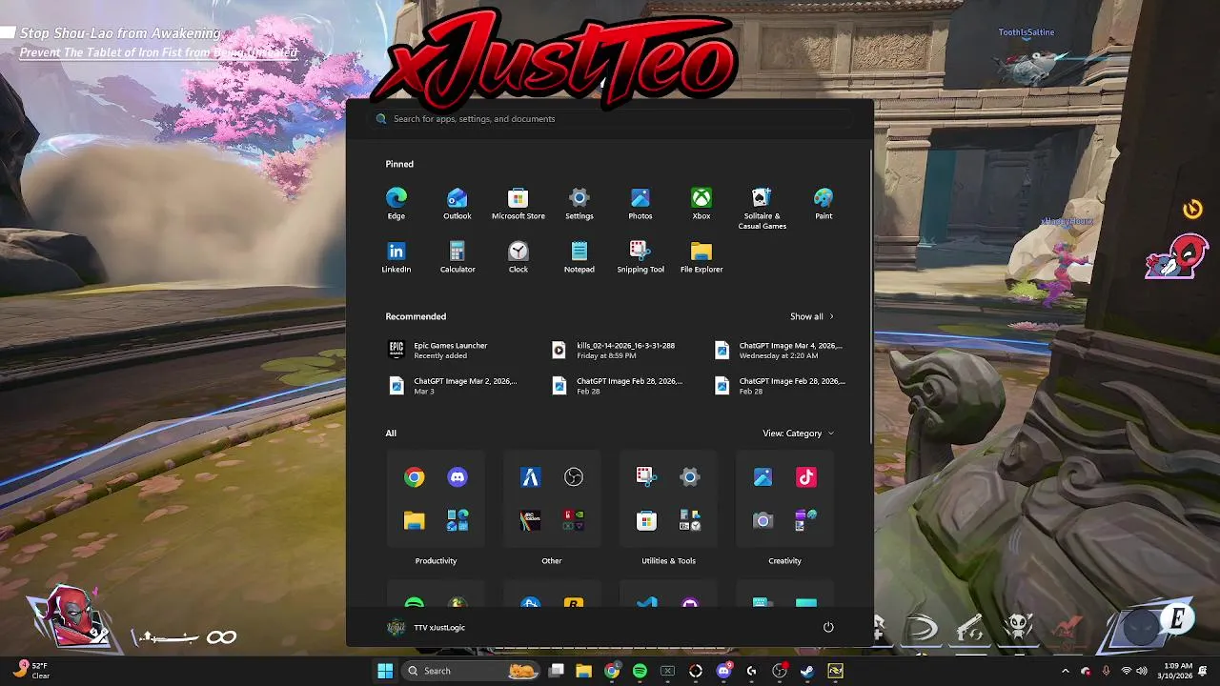Click the power button in Start menu
This screenshot has height=686, width=1220.
tap(828, 627)
